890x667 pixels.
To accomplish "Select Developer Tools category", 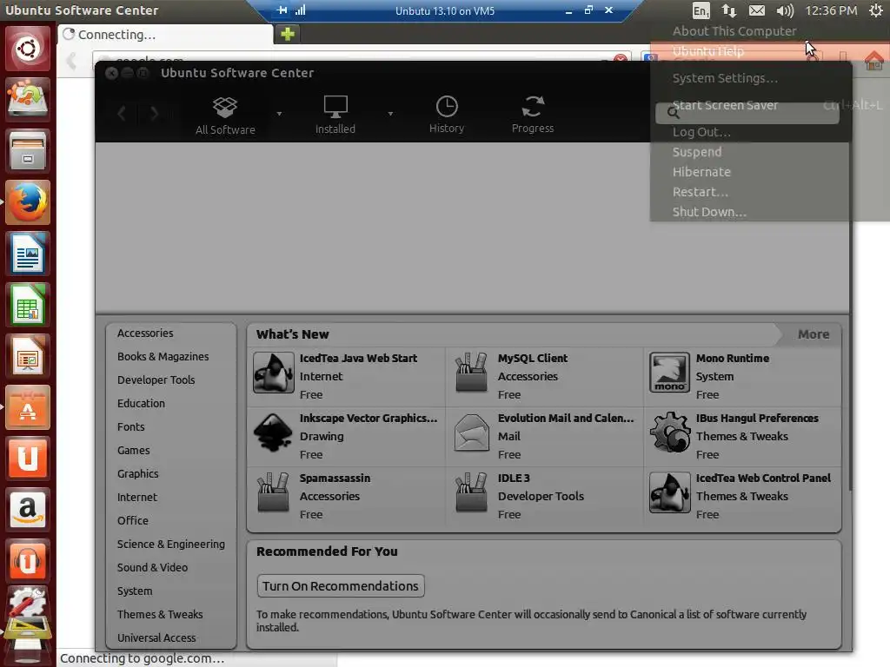I will (156, 380).
